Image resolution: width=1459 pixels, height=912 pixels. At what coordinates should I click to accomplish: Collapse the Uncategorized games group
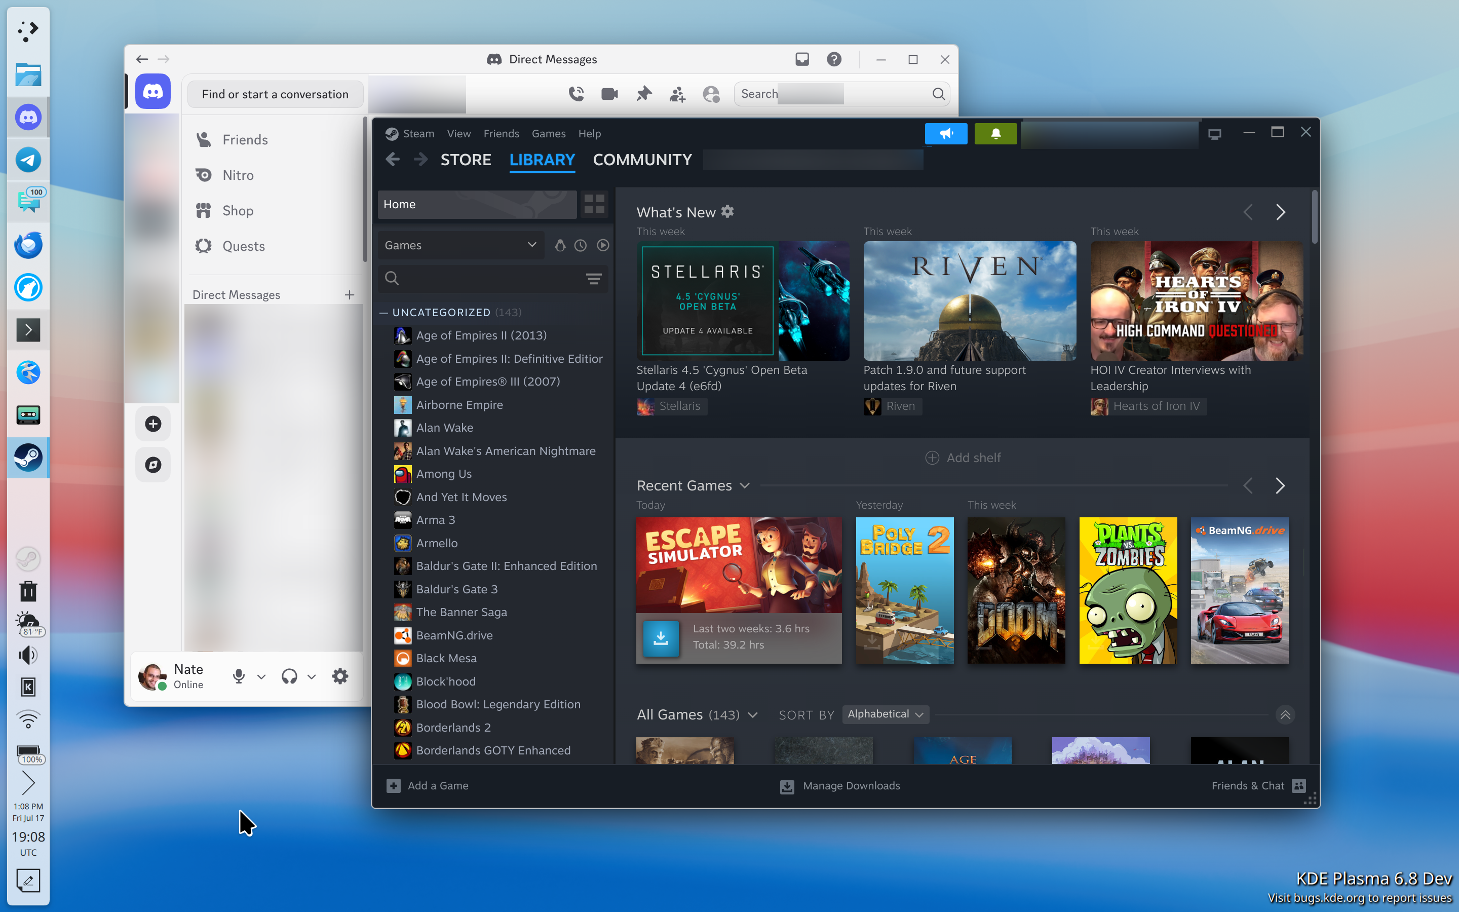pyautogui.click(x=383, y=313)
